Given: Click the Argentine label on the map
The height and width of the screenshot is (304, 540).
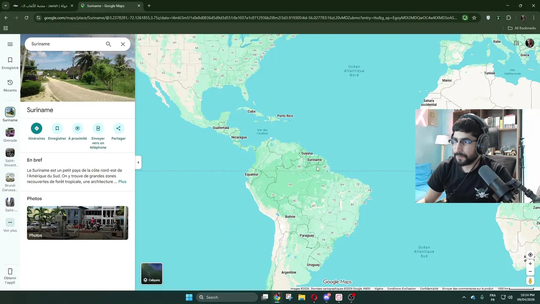Looking at the screenshot, I should click(x=289, y=272).
